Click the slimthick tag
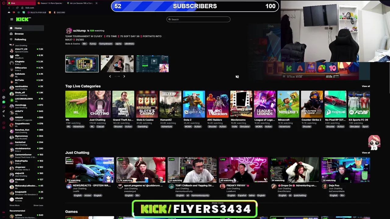 [129, 44]
